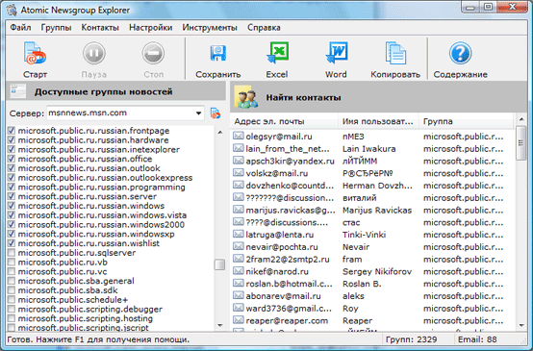Screen dimensions: 533x351
Task: Click envelope icon for olegsyr@mail.ru
Action: pos(239,136)
